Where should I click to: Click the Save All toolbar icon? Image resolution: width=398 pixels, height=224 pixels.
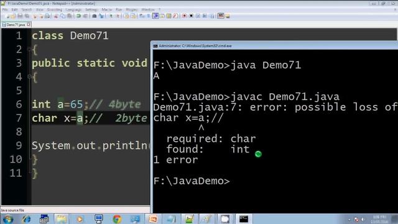pos(27,16)
